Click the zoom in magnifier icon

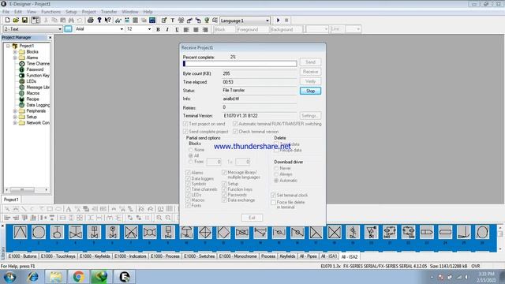click(x=159, y=218)
